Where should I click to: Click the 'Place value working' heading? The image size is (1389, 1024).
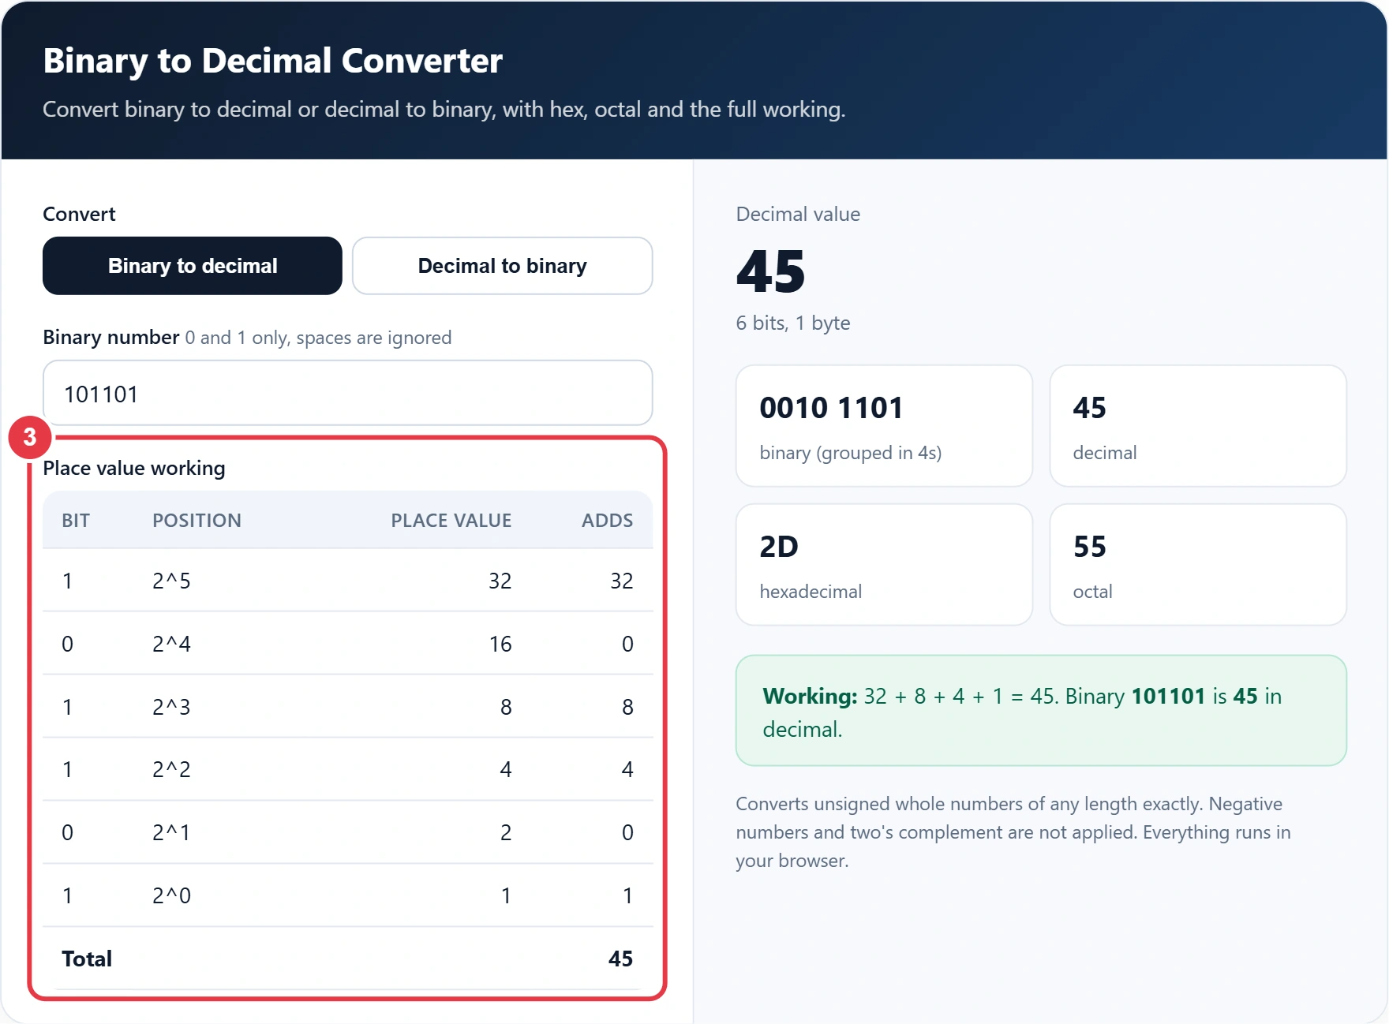[134, 468]
